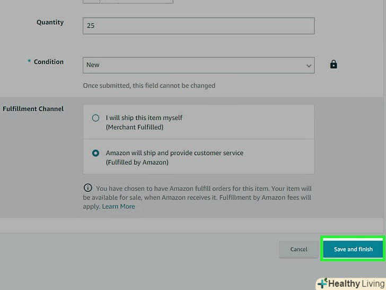Cancel the listing form
386x290 pixels.
(x=299, y=249)
